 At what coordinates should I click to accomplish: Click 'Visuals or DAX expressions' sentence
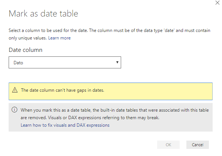pyautogui.click(x=103, y=118)
